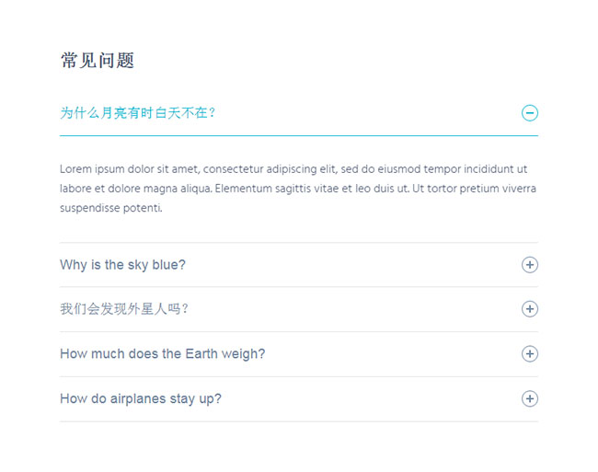Open the "我们会发现外星人吗？" question title
The width and height of the screenshot is (598, 472).
coord(124,309)
